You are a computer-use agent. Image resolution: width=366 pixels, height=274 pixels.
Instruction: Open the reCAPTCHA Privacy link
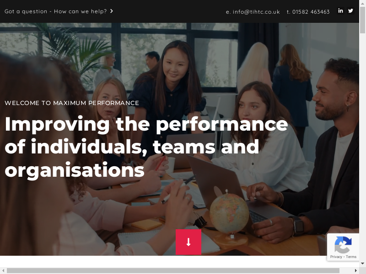(x=336, y=257)
